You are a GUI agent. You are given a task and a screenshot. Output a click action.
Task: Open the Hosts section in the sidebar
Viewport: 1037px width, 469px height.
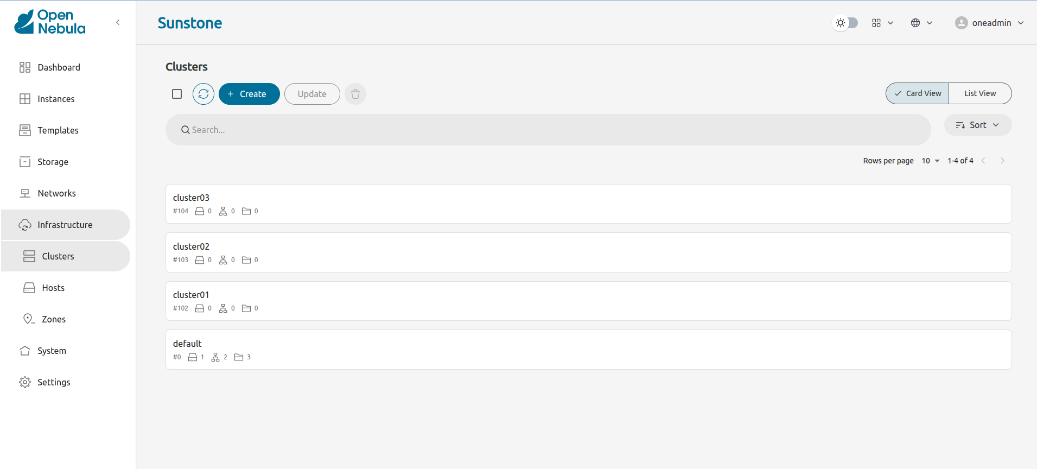coord(54,287)
